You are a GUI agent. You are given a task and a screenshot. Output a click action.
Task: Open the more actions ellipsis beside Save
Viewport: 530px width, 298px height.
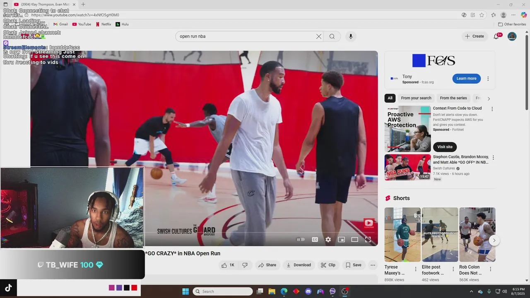373,265
